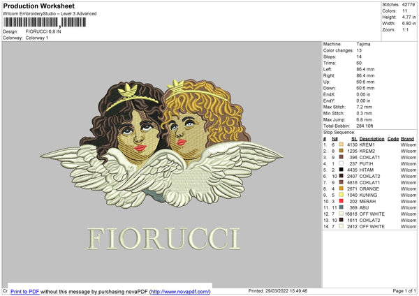Click the design name 'FIORUCCI 6,8 IN'
The image size is (419, 296).
pyautogui.click(x=43, y=31)
